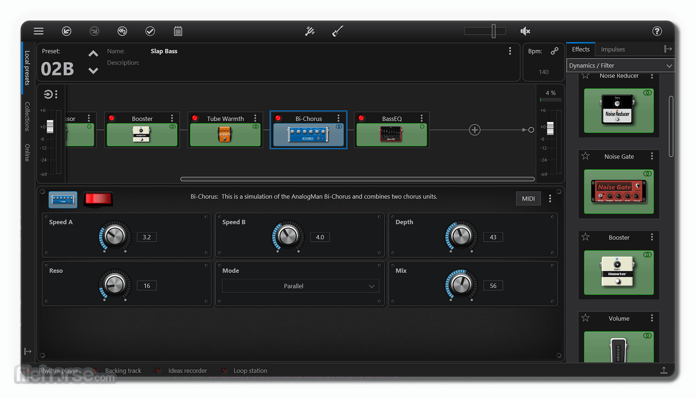The width and height of the screenshot is (696, 398).
Task: Open the Collections side tab
Action: pyautogui.click(x=27, y=116)
